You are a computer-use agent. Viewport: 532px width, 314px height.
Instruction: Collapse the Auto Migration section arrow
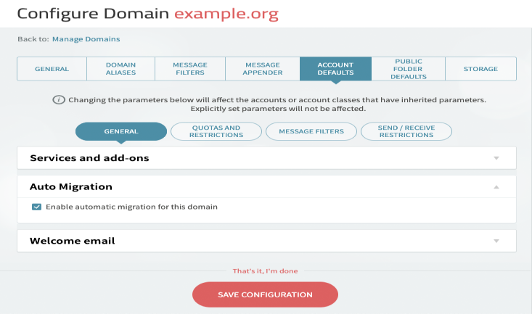tap(496, 187)
